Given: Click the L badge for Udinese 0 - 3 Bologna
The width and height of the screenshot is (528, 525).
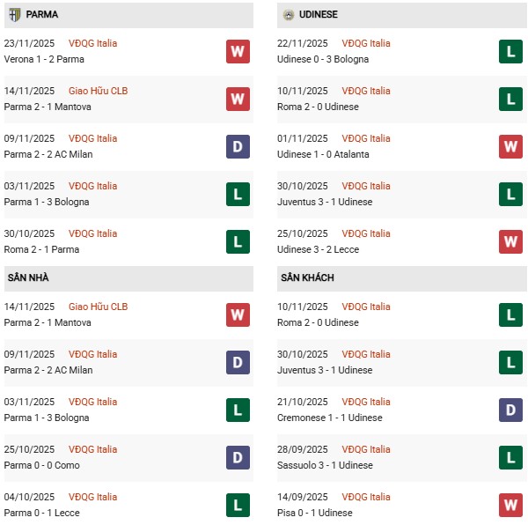Looking at the screenshot, I should 510,51.
